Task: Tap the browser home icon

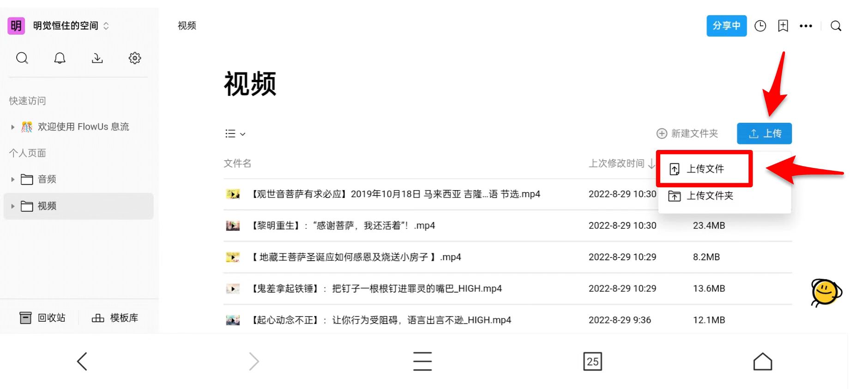Action: 762,361
